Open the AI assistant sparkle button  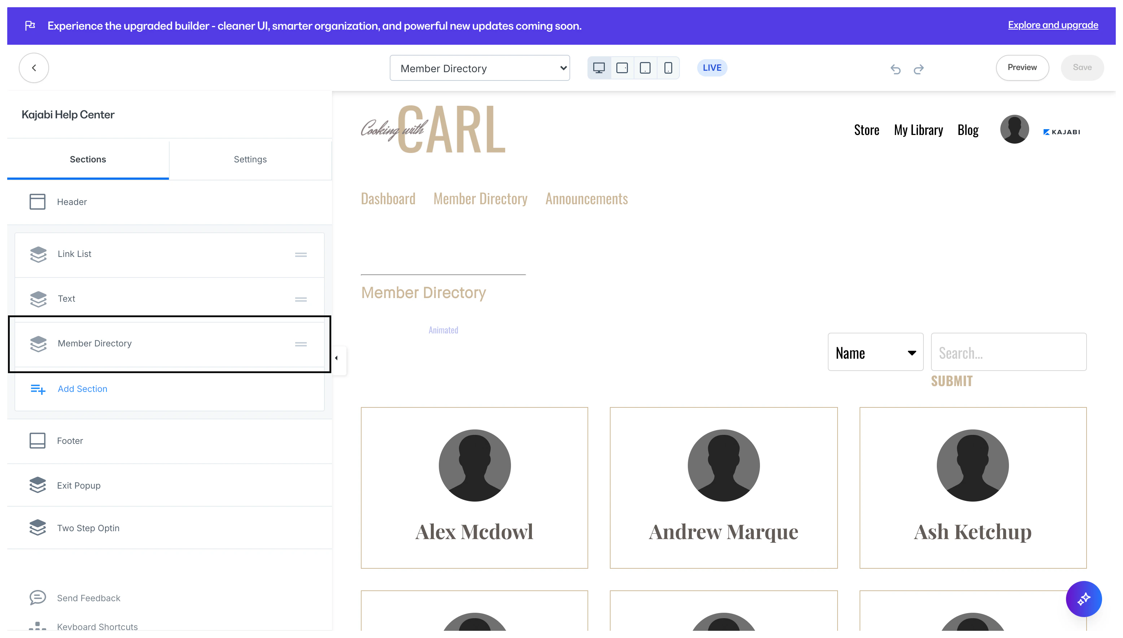(1083, 599)
